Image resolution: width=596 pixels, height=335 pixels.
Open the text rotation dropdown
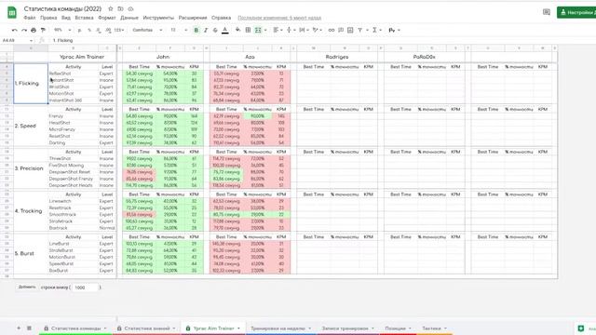point(317,30)
